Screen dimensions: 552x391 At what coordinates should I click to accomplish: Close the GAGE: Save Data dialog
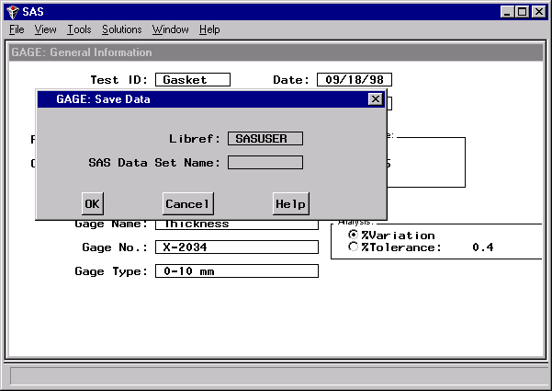click(376, 99)
